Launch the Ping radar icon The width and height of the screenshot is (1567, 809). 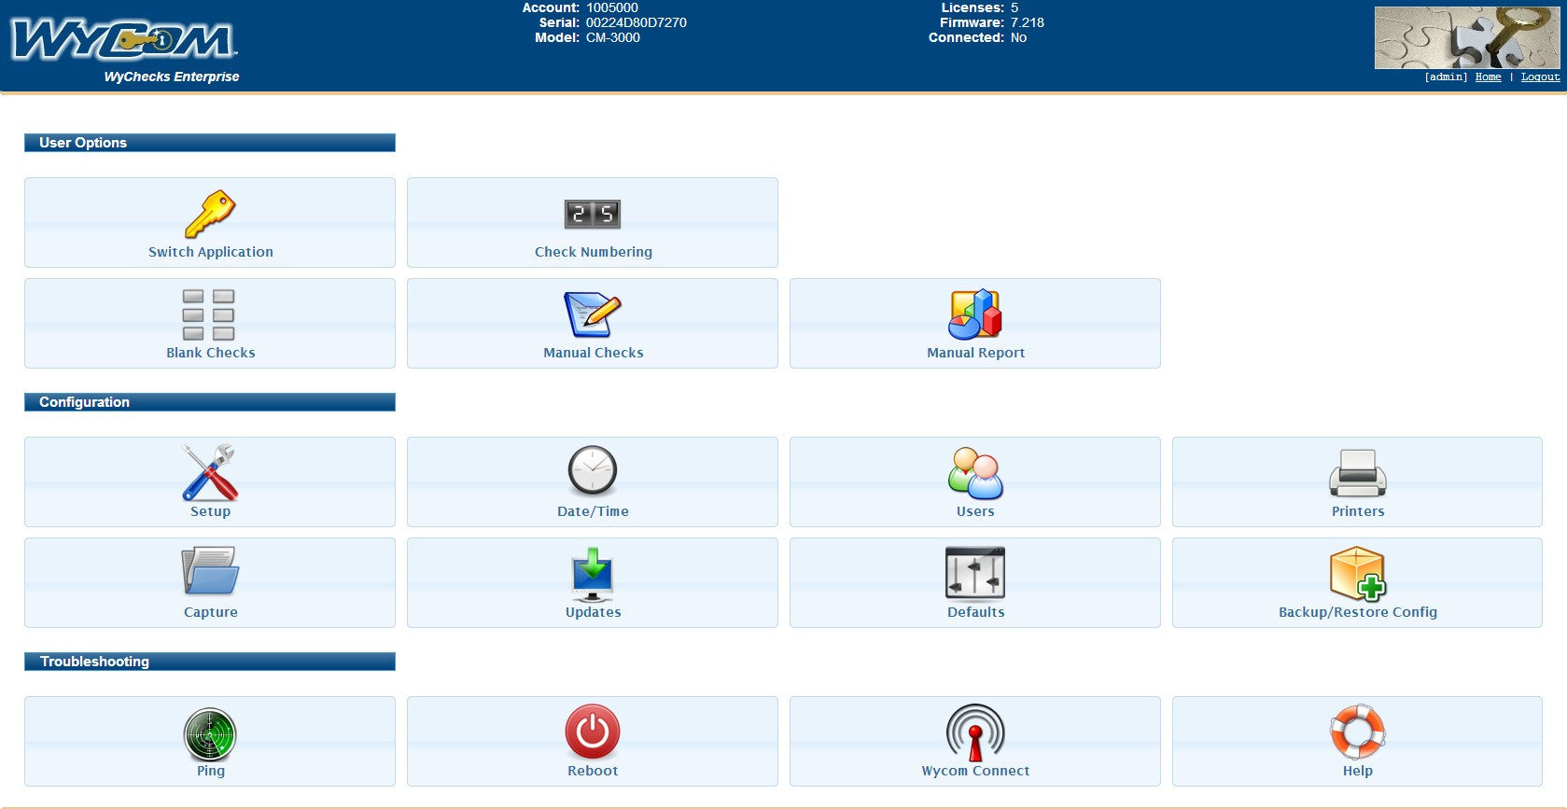(x=210, y=734)
